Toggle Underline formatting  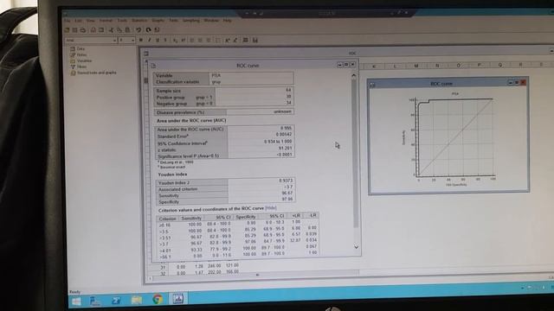(158, 40)
